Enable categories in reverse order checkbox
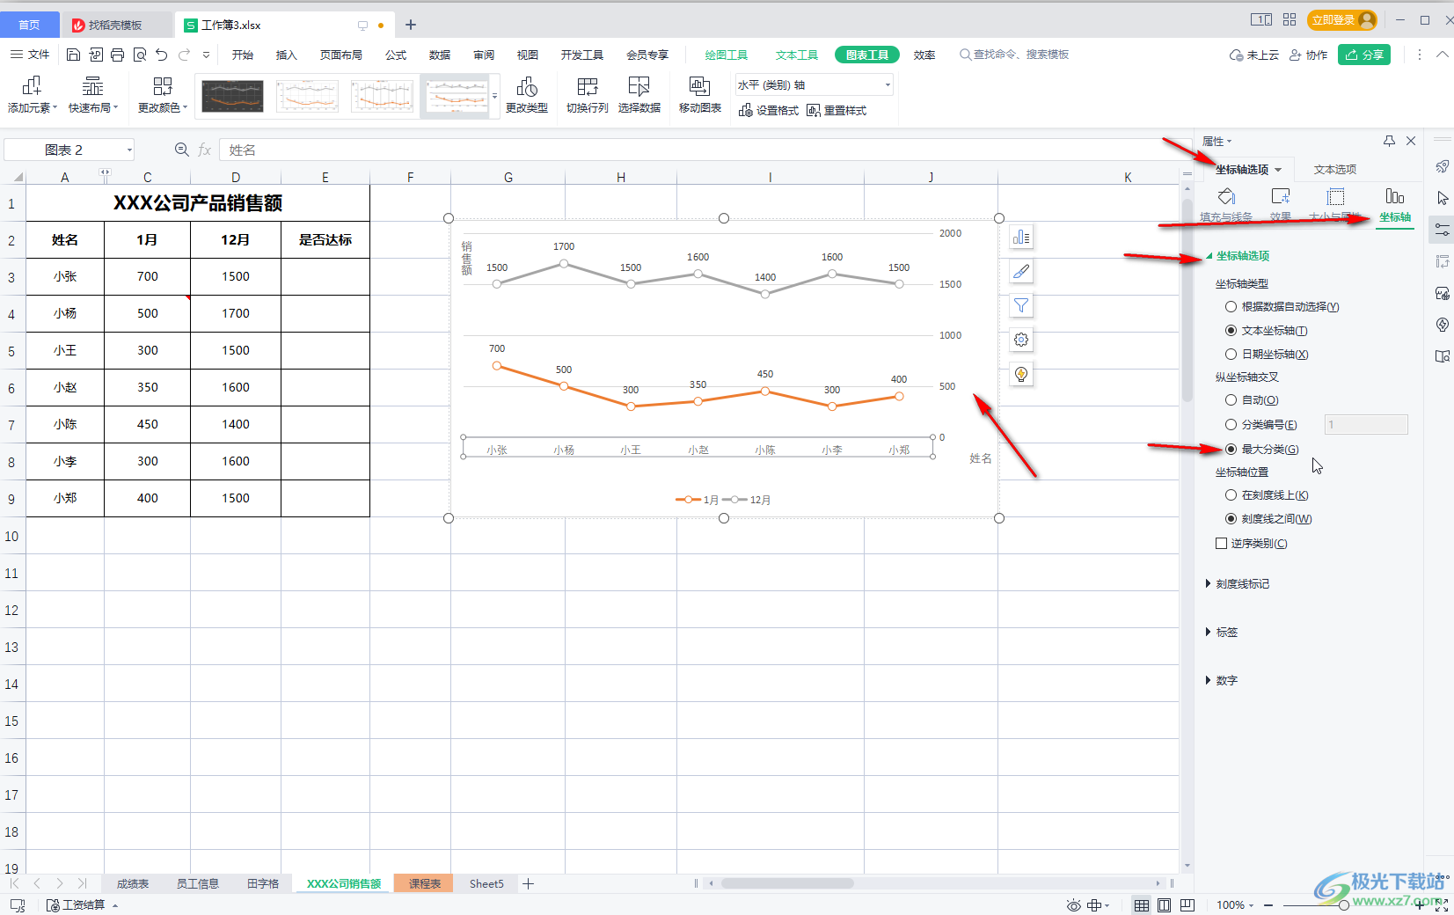The image size is (1454, 915). (x=1221, y=544)
